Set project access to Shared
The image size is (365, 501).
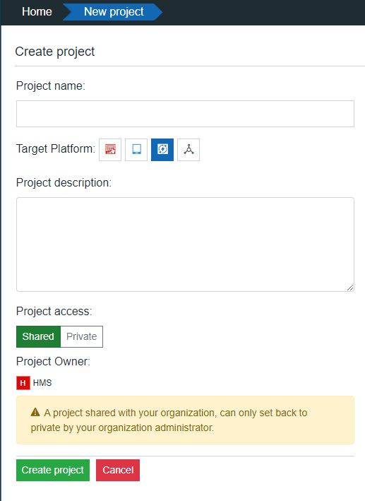pos(38,336)
